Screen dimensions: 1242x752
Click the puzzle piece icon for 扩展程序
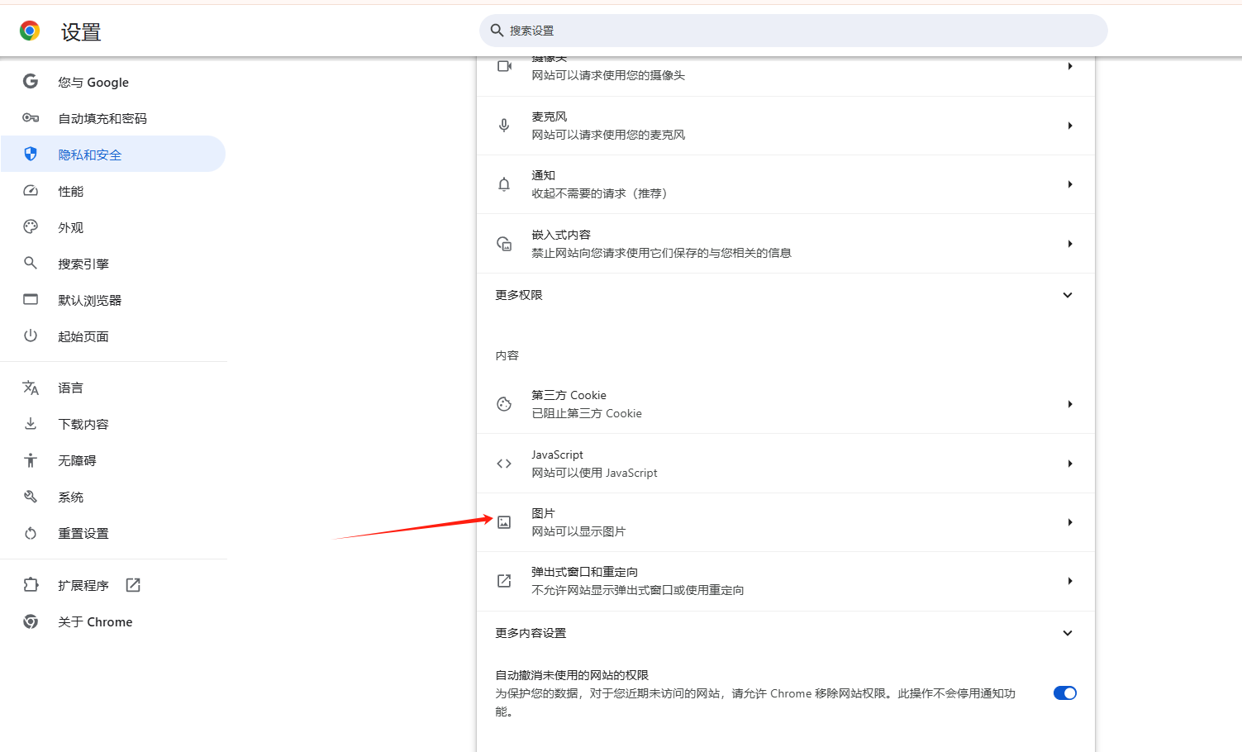[31, 584]
